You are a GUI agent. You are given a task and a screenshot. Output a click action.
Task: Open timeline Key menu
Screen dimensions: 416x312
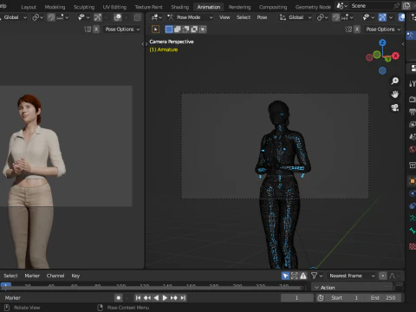pos(75,276)
